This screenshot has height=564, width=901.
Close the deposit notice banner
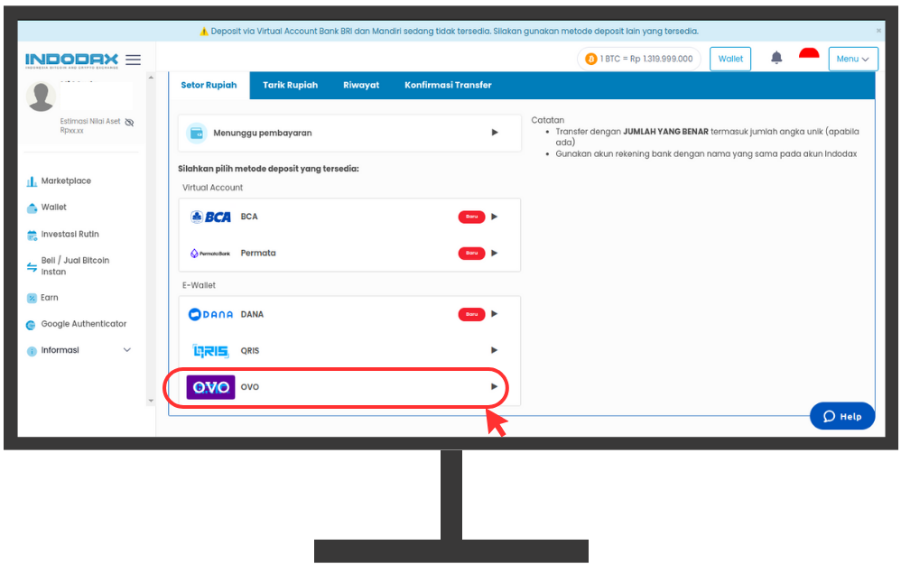click(x=878, y=31)
